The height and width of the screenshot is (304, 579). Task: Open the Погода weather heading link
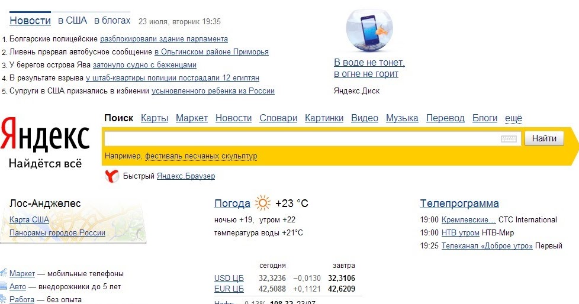click(x=232, y=203)
